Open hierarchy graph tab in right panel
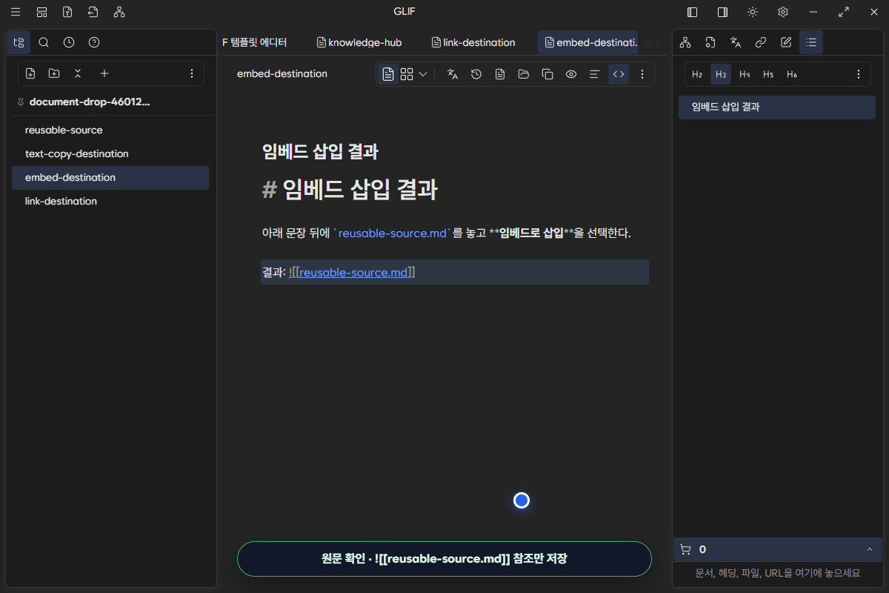The height and width of the screenshot is (593, 889). 685,42
